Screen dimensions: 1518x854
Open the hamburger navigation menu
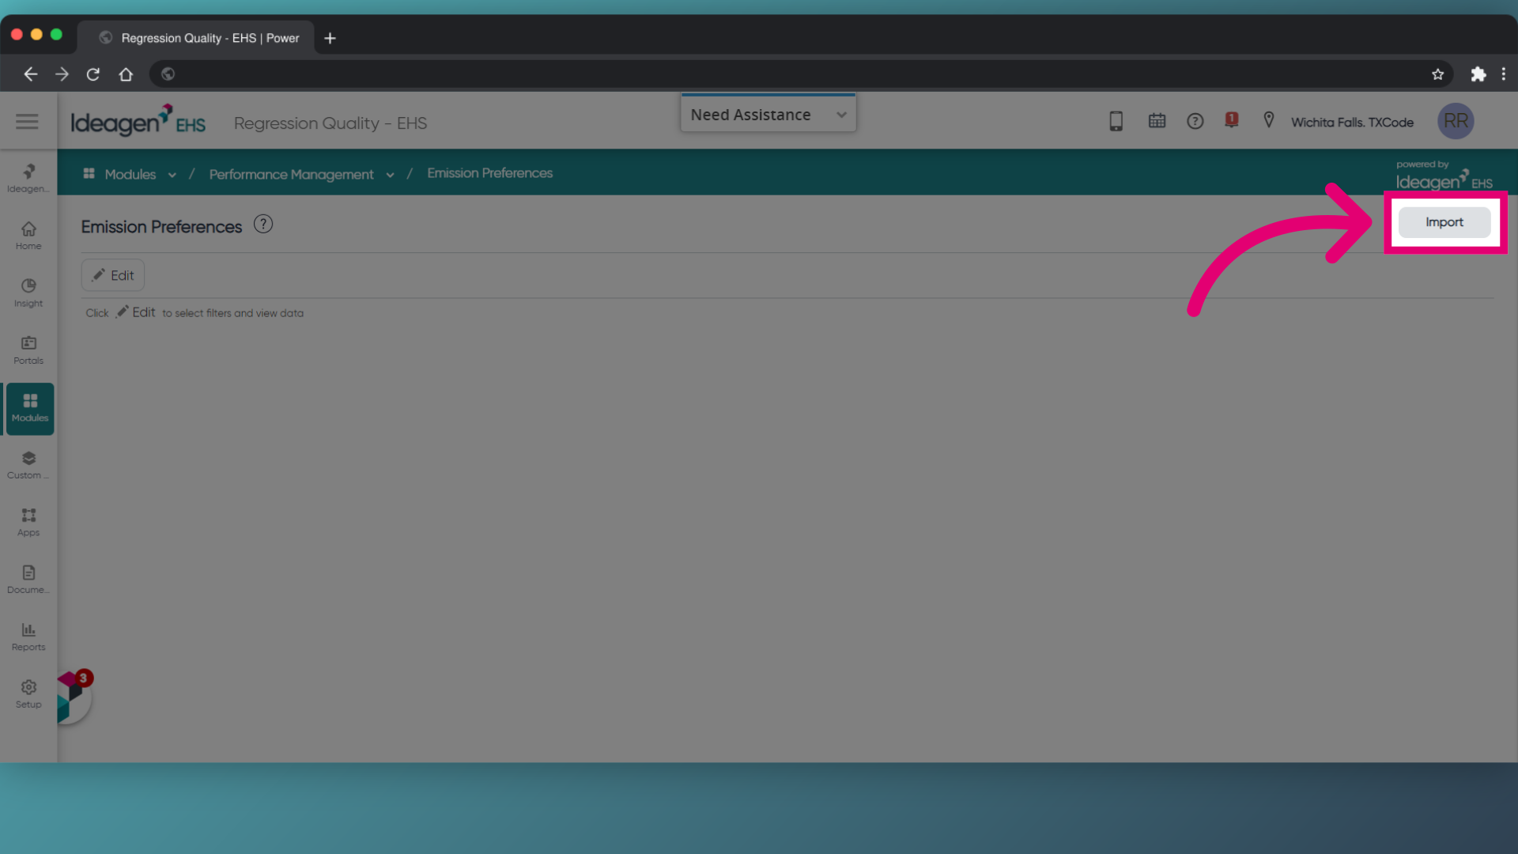27,121
